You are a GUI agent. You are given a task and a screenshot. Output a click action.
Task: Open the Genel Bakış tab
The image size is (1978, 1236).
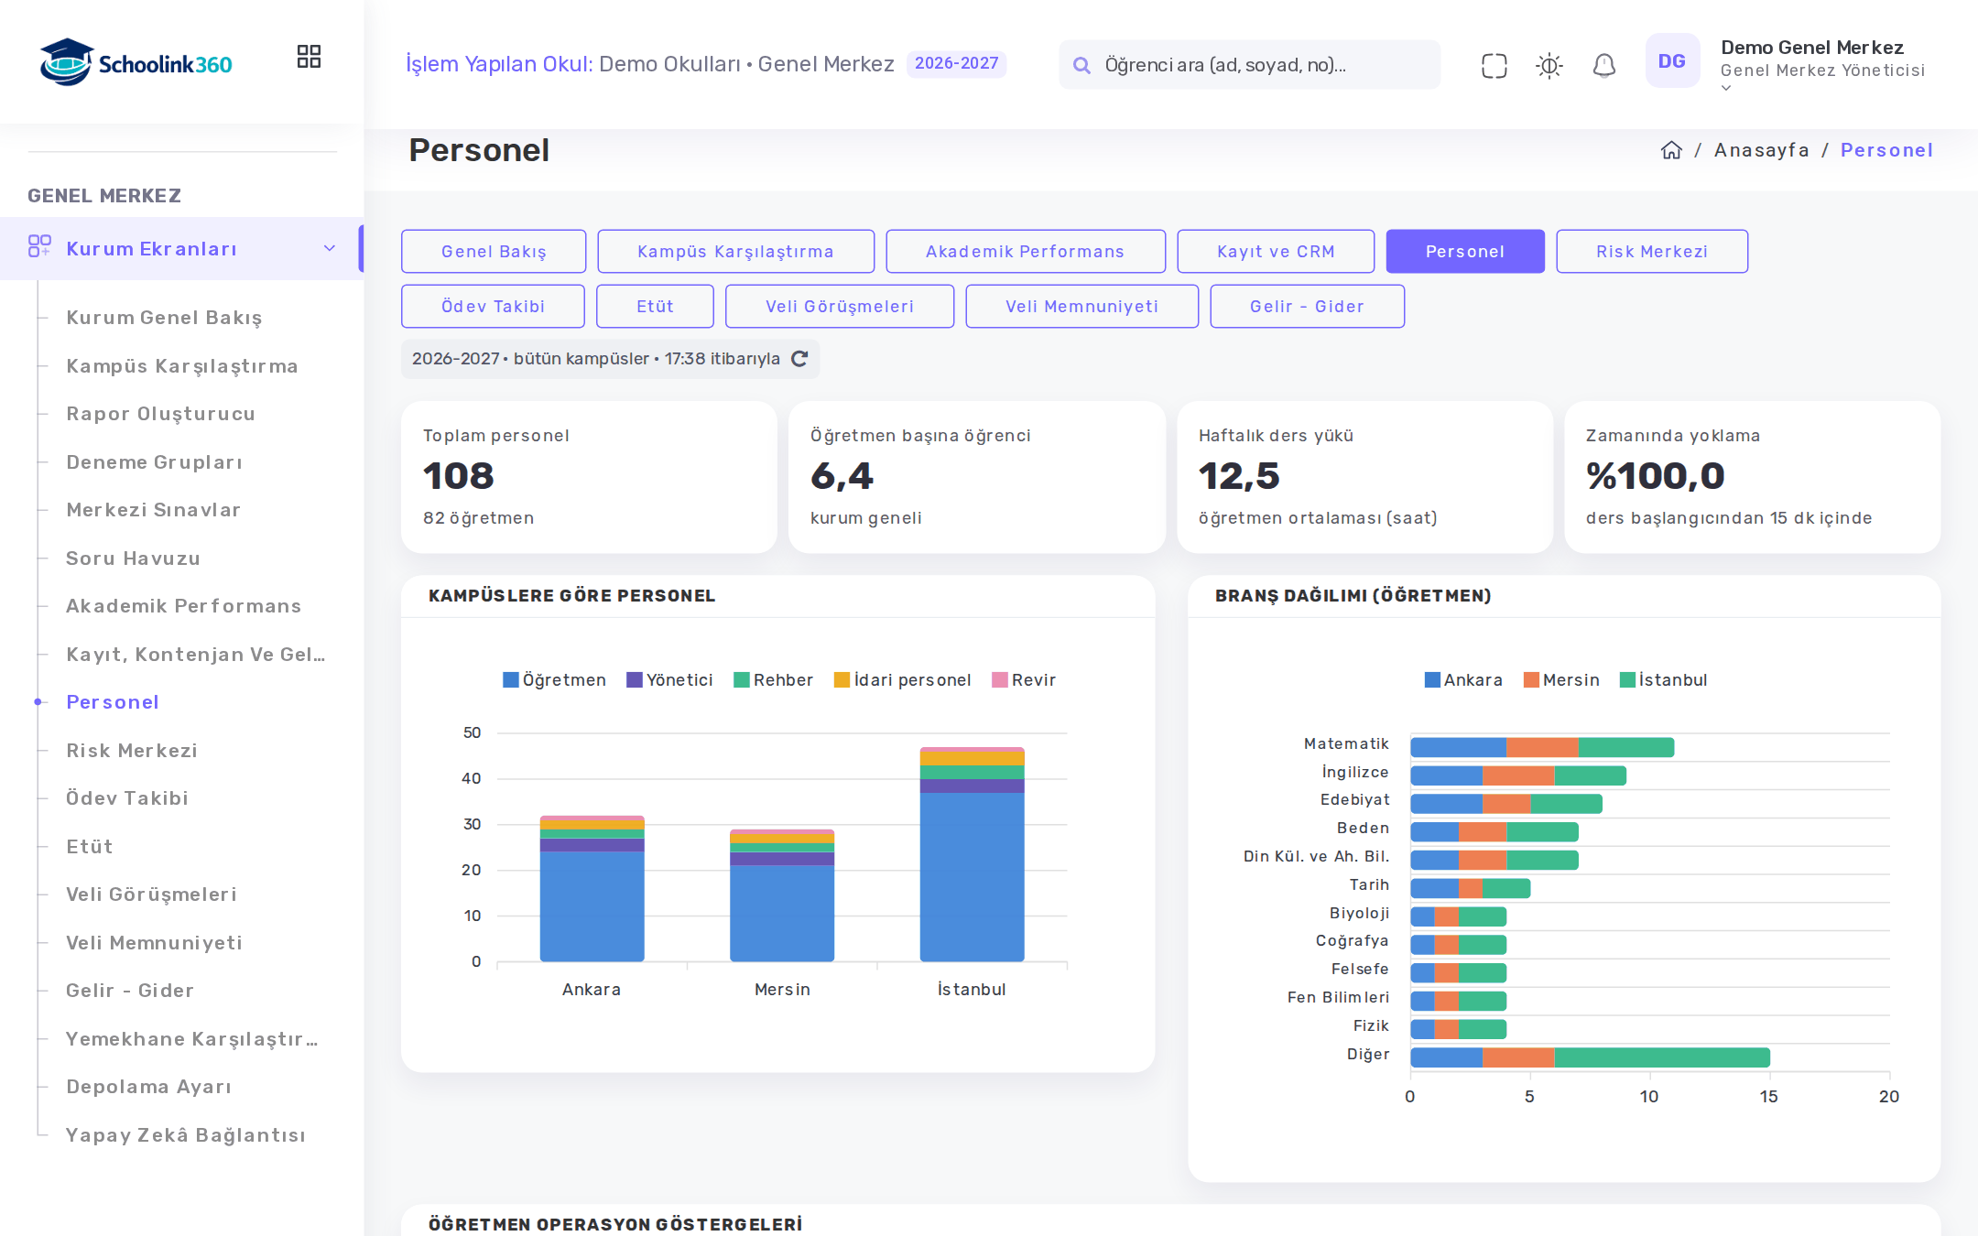tap(494, 251)
